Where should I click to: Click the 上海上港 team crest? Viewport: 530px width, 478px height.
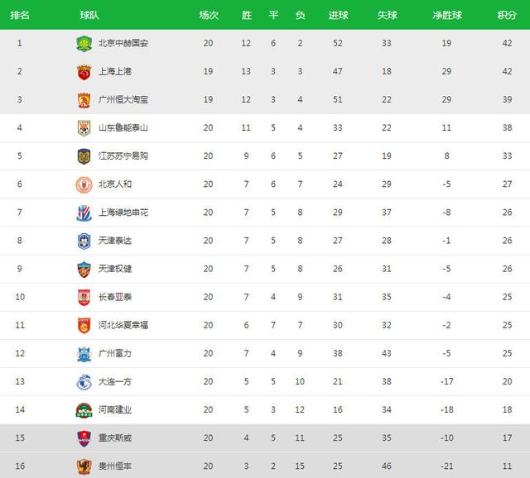point(84,72)
